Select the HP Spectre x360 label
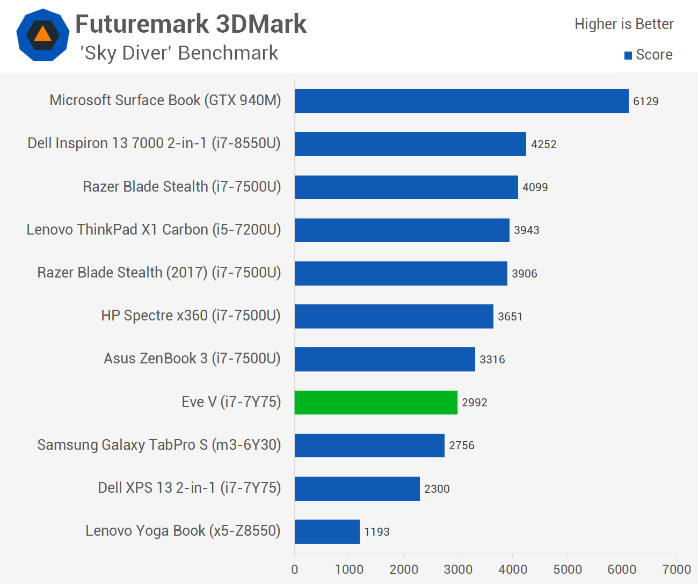Screen dimensions: 698x584 coord(191,316)
